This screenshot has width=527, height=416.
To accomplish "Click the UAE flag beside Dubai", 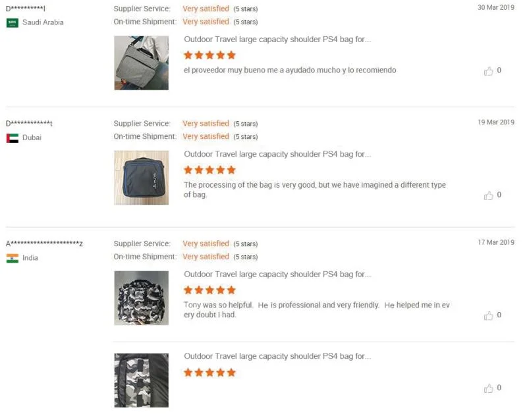I will (13, 138).
